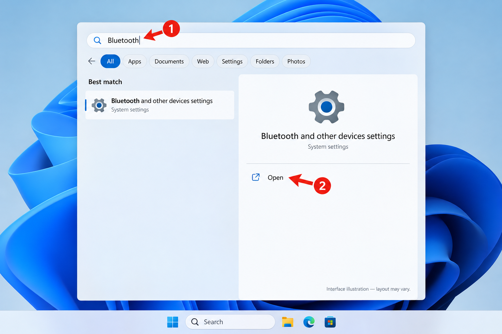Launch File Explorer from the taskbar

(288, 322)
